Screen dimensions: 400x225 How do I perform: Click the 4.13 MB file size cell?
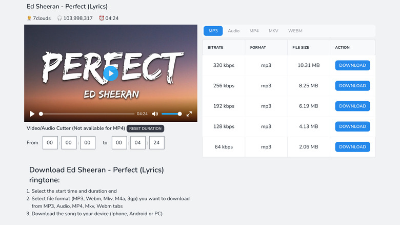pyautogui.click(x=308, y=126)
